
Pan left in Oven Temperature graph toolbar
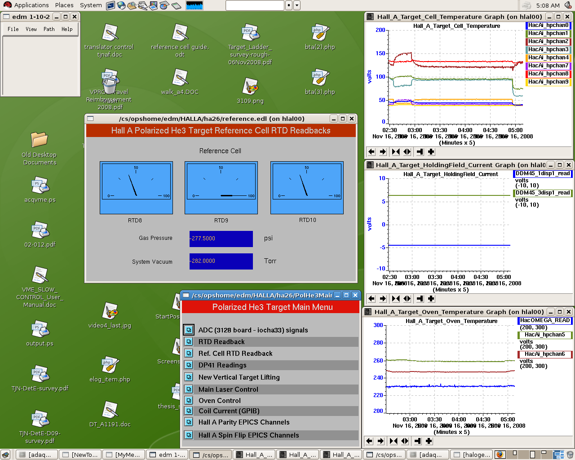369,441
